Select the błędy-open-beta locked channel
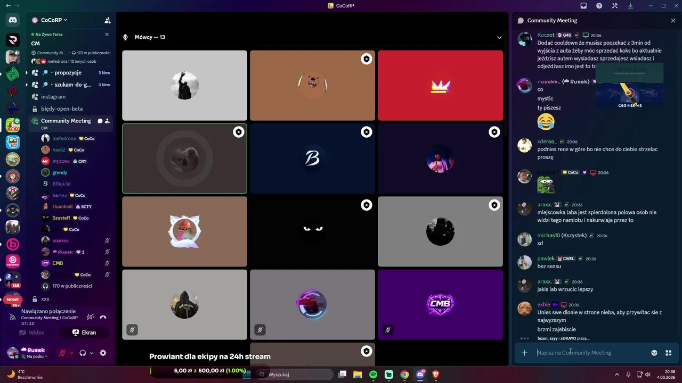The width and height of the screenshot is (682, 383). tap(71, 109)
